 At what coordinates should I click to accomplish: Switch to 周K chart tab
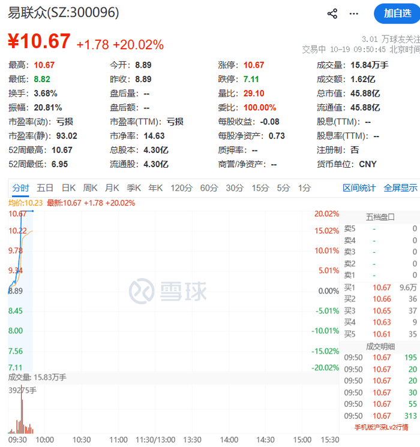pos(90,188)
